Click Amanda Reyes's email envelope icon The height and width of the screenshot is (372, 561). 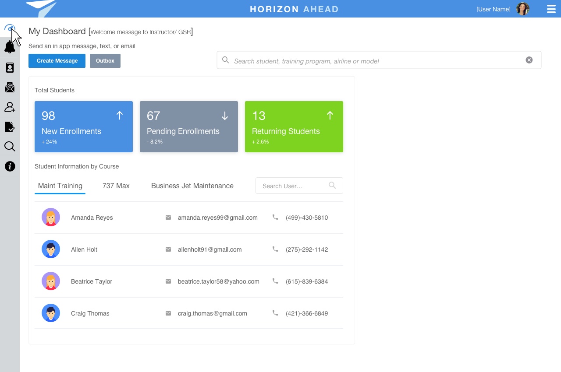(168, 217)
